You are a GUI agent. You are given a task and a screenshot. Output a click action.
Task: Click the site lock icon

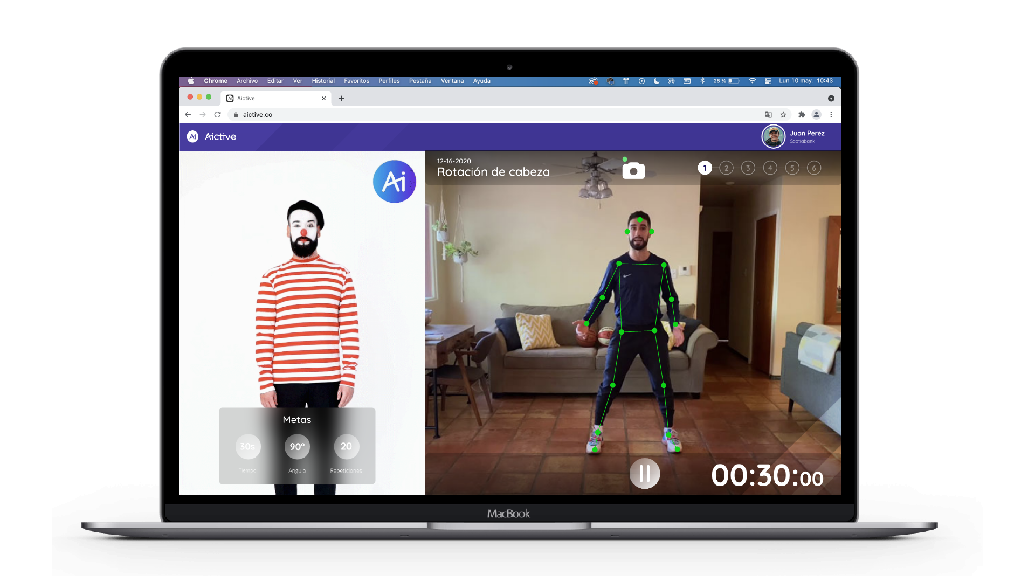coord(236,115)
